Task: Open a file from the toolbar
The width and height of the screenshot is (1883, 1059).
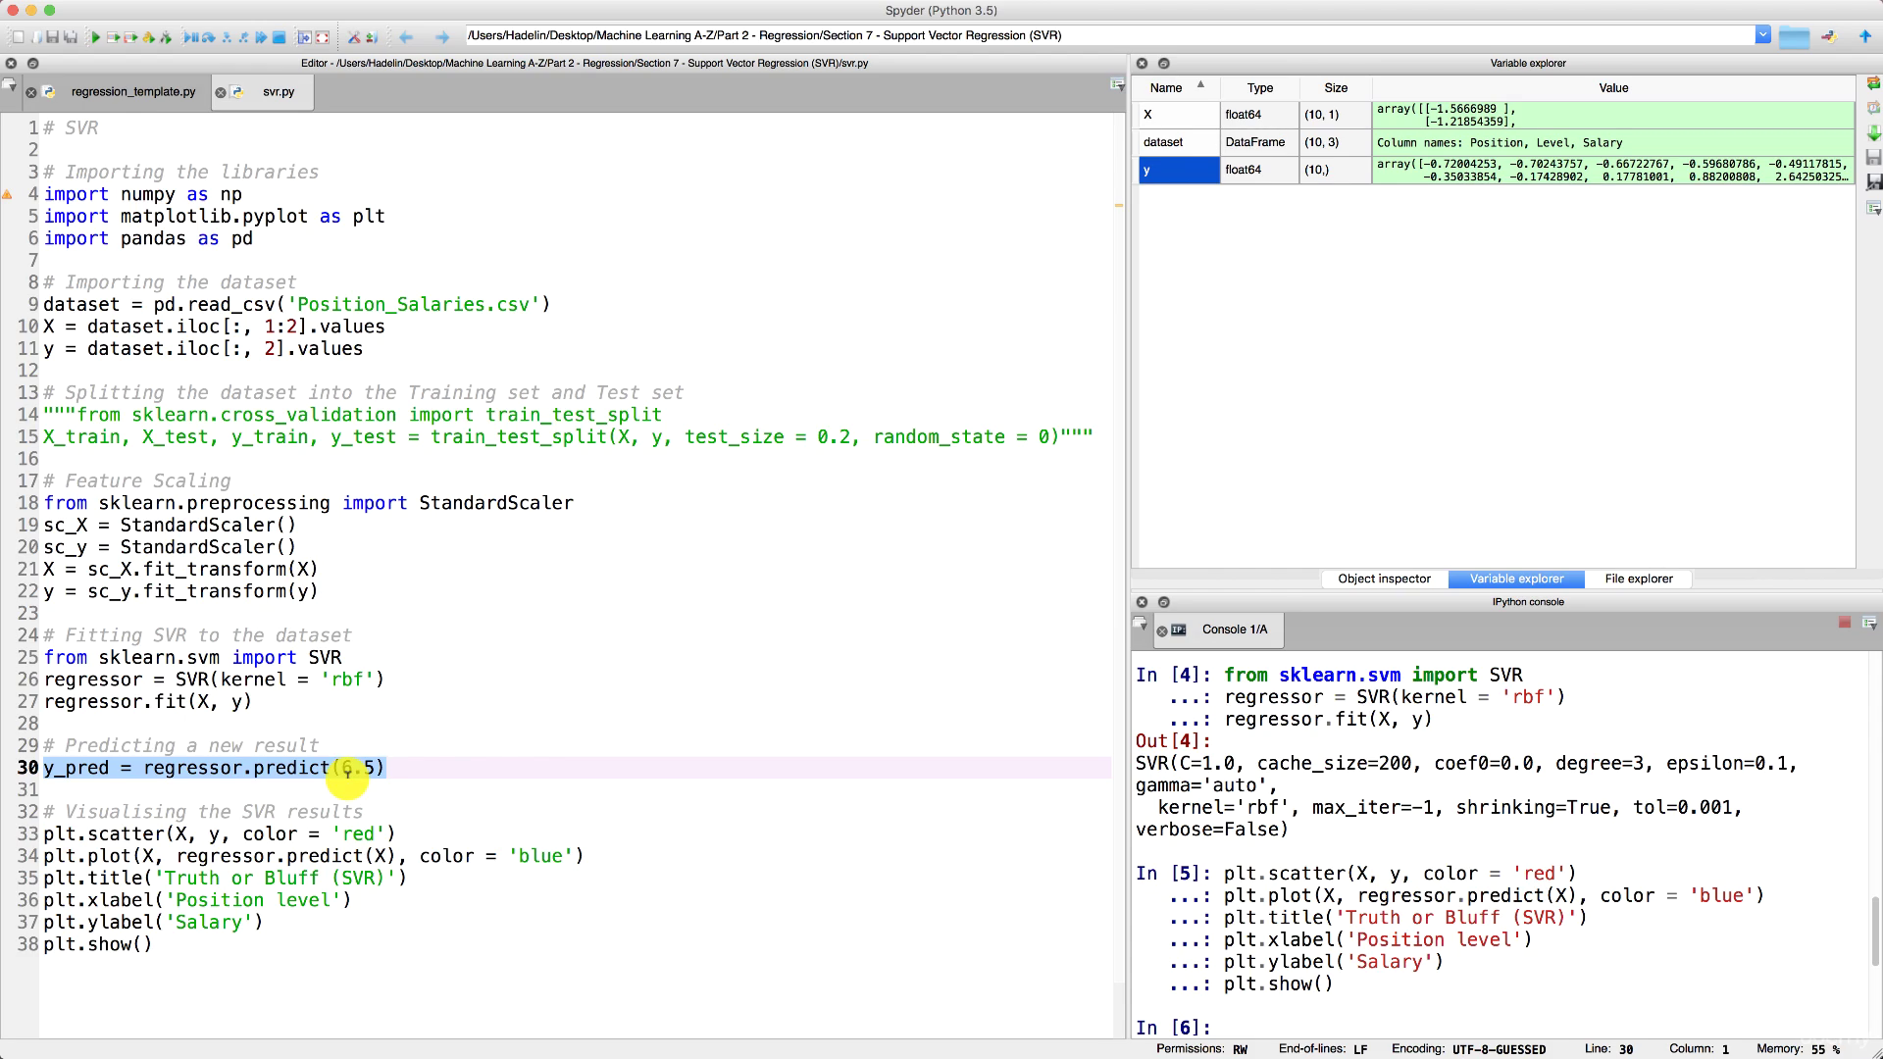Action: [36, 37]
